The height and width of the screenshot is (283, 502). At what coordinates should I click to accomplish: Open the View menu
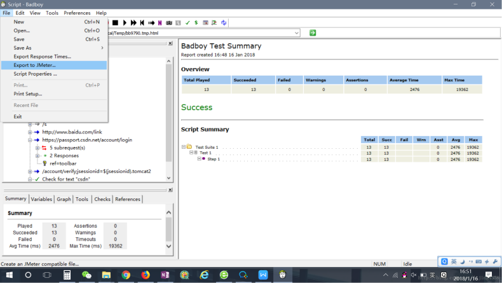pyautogui.click(x=35, y=13)
